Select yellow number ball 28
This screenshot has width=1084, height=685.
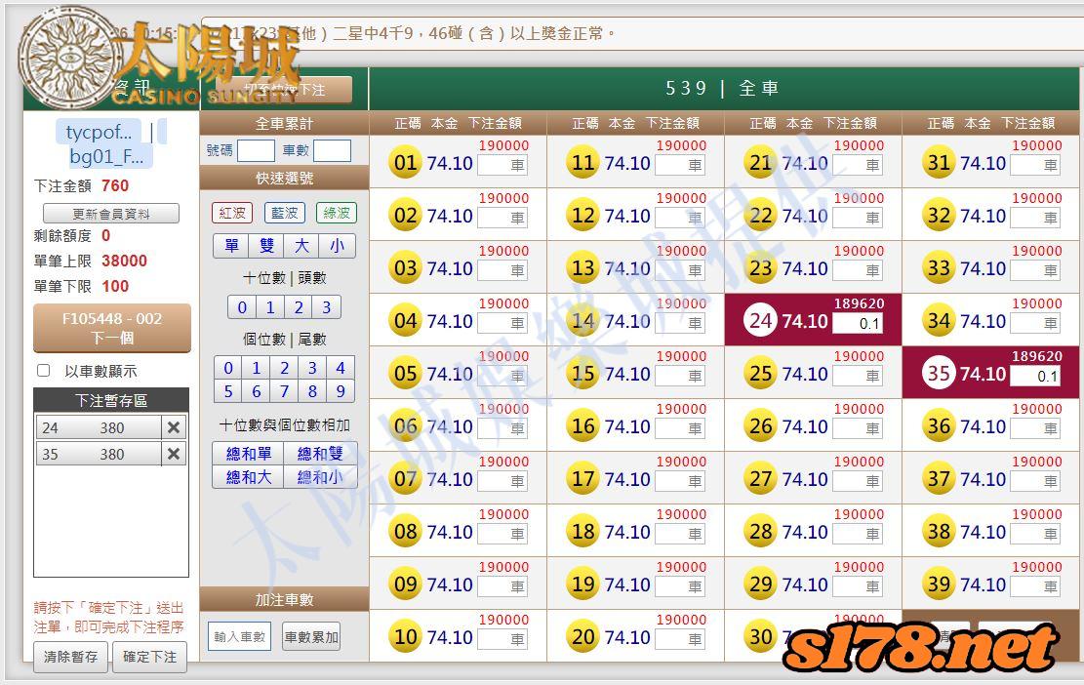760,532
